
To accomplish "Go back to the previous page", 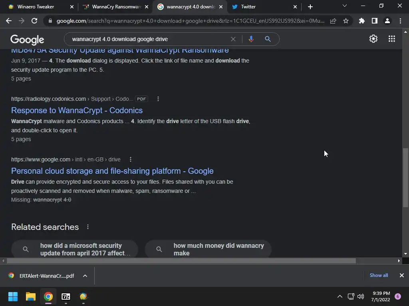I will point(9,21).
